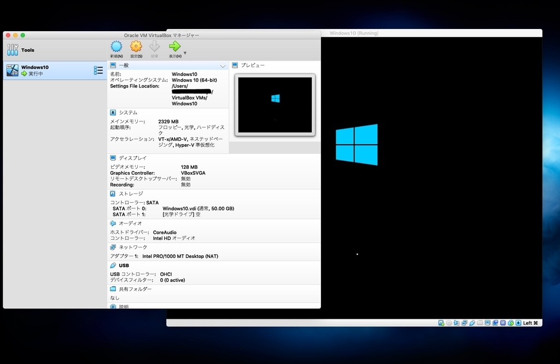Click the '2329 MB' memory value
This screenshot has height=364, width=560.
pyautogui.click(x=168, y=122)
